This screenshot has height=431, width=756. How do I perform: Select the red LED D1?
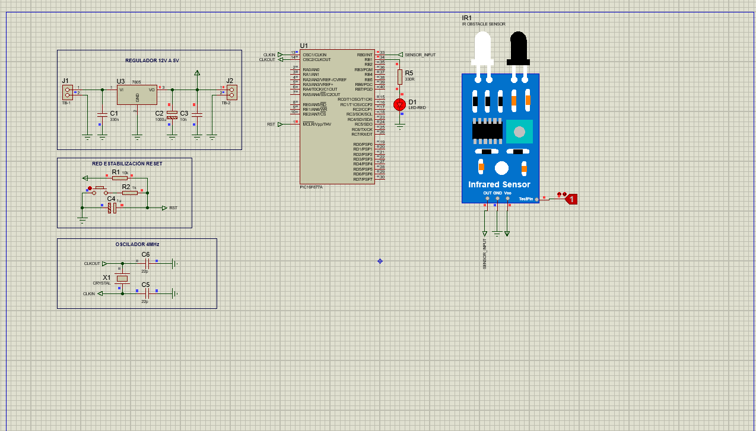point(399,104)
